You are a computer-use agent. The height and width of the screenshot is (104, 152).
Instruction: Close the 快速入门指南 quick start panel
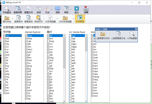136,29
